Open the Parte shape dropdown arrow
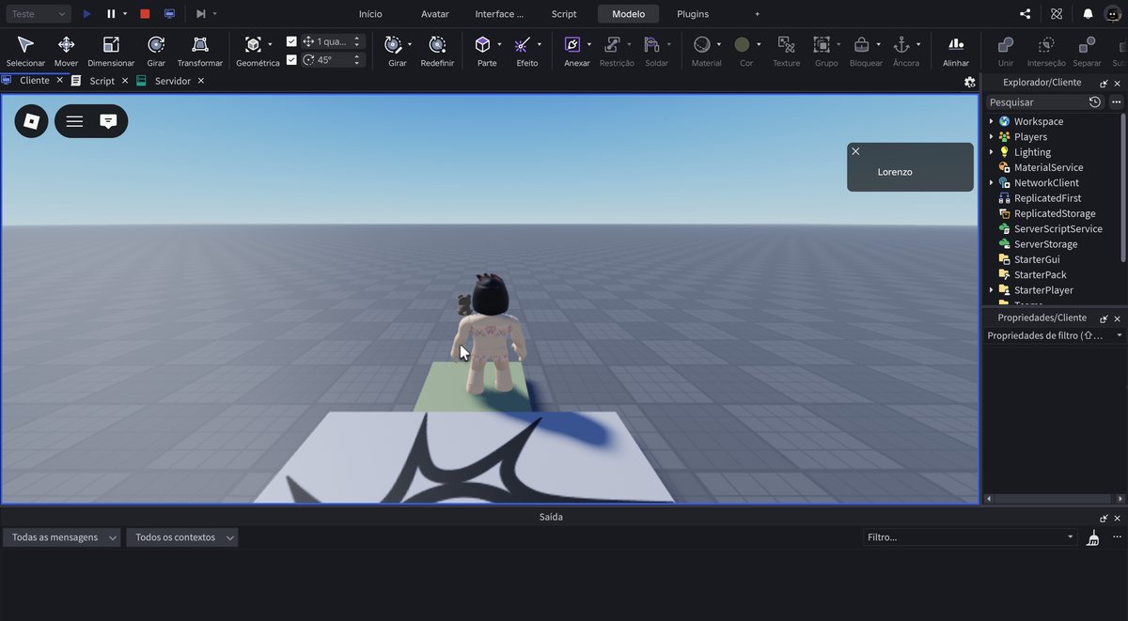This screenshot has height=621, width=1128. tap(499, 44)
